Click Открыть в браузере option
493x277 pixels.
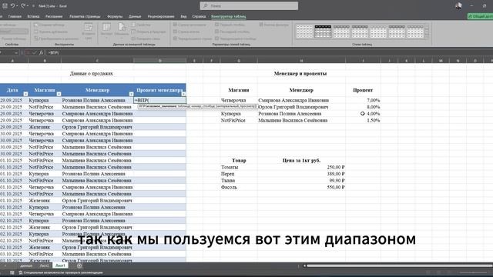[x=149, y=32]
